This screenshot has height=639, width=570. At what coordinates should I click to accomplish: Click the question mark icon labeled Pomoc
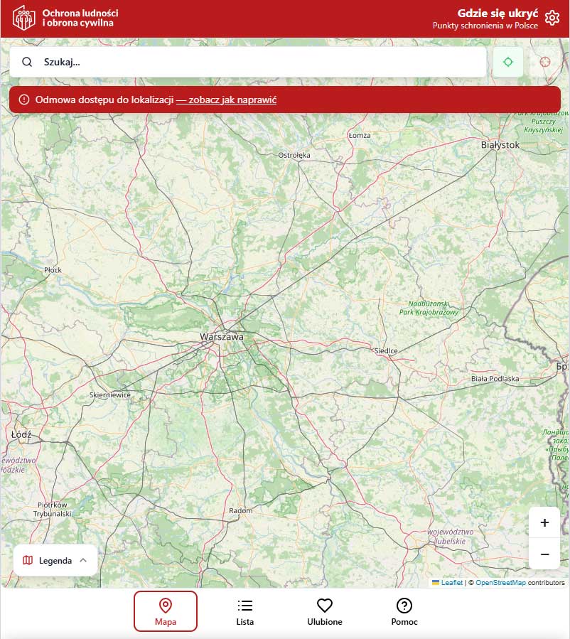pos(404,605)
